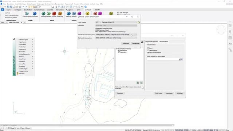233x131 pixels.
Task: Toggle automatic Stammdaten creation checkbox
Action: click(x=143, y=88)
